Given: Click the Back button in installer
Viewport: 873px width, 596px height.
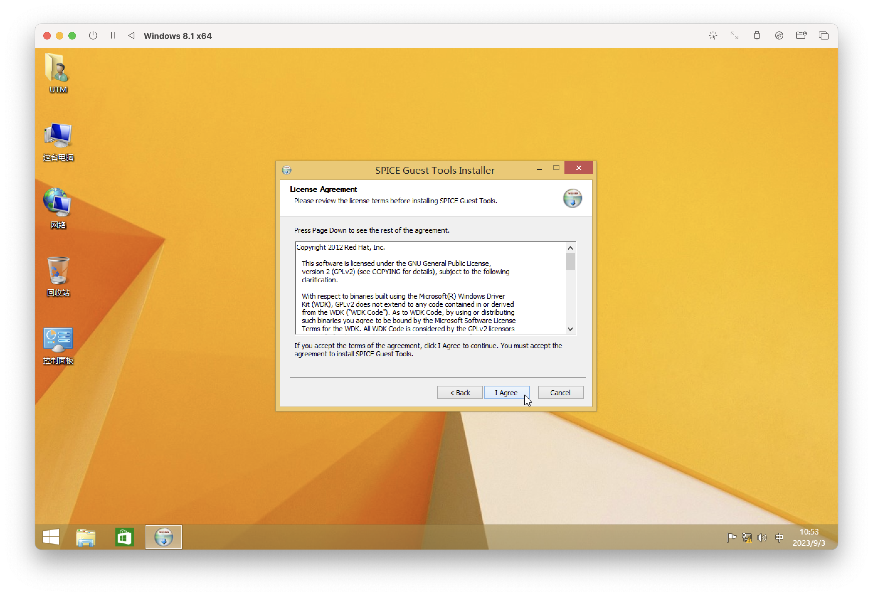Looking at the screenshot, I should (460, 392).
